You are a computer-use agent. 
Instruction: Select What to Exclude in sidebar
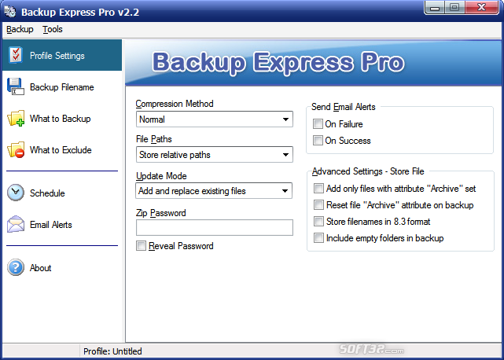point(61,150)
